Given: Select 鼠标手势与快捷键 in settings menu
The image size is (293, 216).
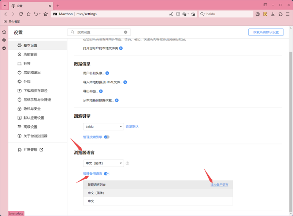Looking at the screenshot, I should (x=38, y=100).
